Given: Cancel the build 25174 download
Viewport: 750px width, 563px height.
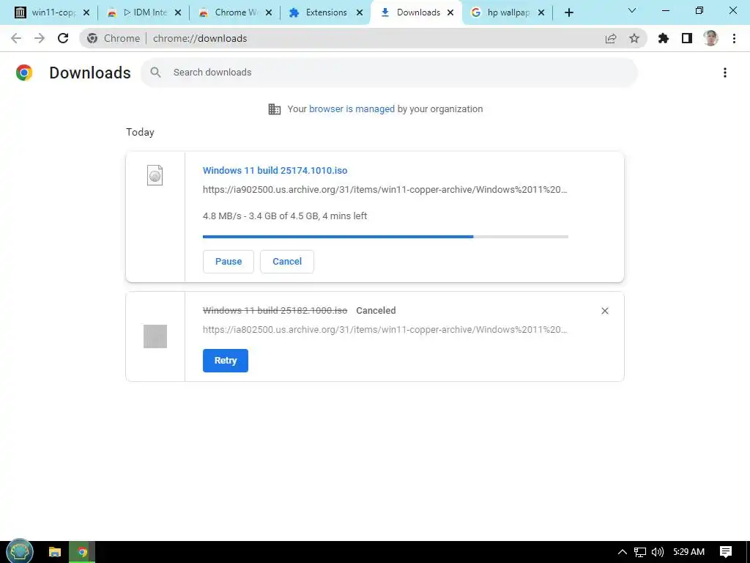Looking at the screenshot, I should click(287, 262).
